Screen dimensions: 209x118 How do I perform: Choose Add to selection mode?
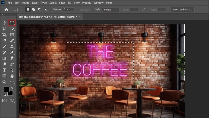[x=34, y=9]
